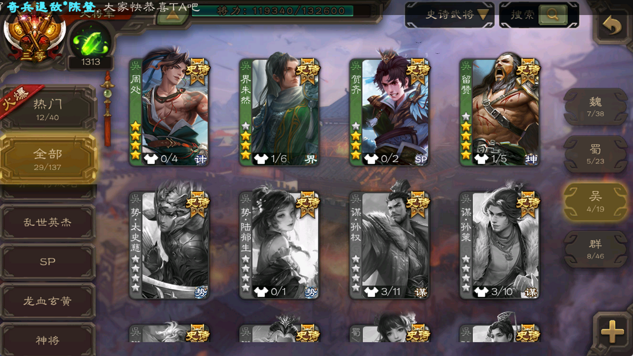Click the 将力 progress bar
This screenshot has width=633, height=356.
pos(273,11)
